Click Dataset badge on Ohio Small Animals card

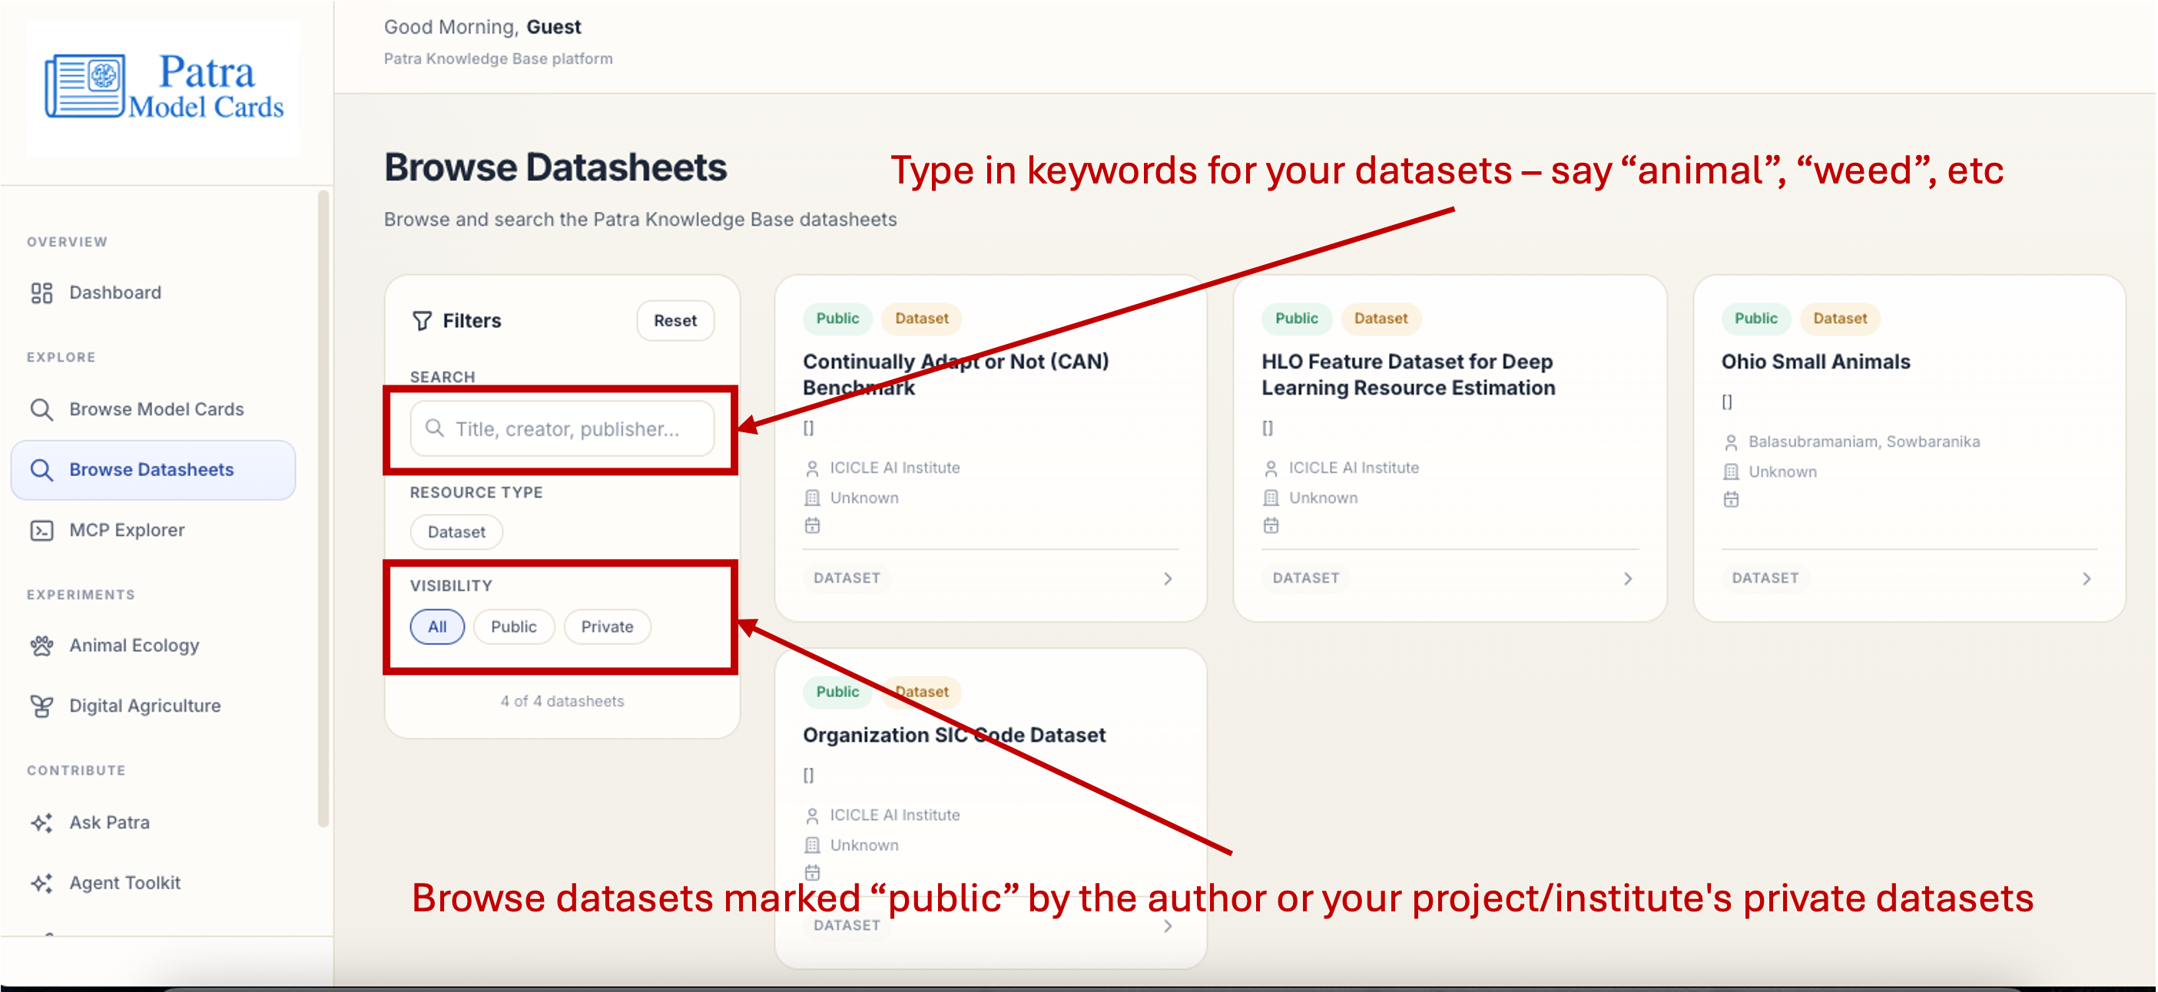[x=1840, y=318]
